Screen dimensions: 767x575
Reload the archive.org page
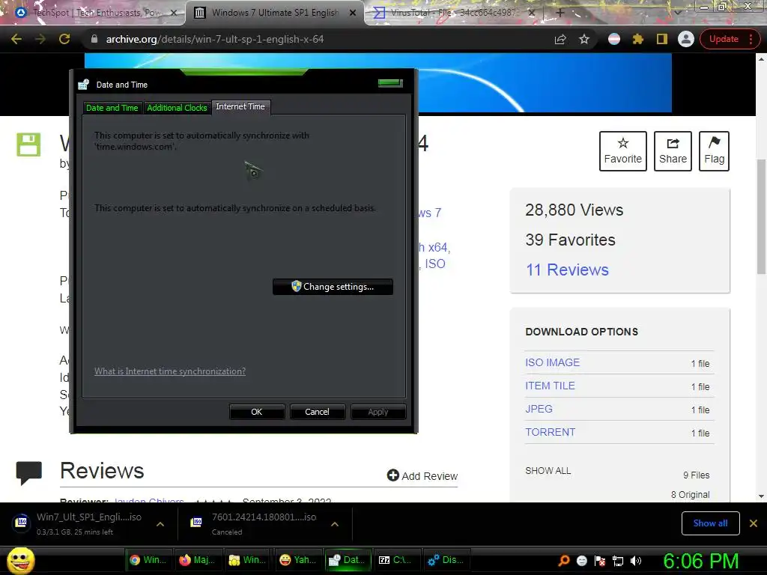click(64, 39)
